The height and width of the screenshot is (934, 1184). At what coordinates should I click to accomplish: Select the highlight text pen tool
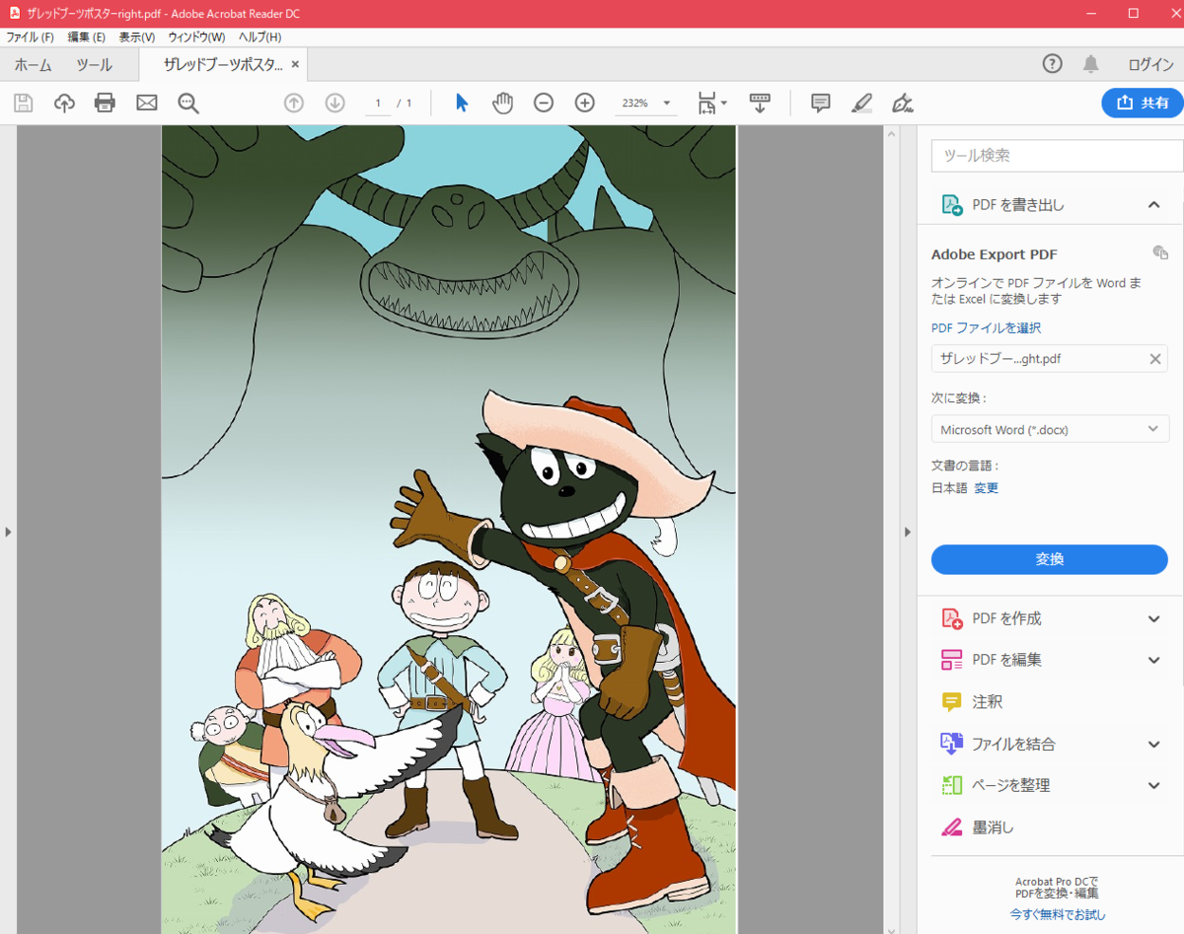pos(861,103)
